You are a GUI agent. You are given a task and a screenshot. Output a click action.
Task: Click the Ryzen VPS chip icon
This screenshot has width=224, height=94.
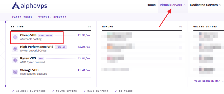15,60
